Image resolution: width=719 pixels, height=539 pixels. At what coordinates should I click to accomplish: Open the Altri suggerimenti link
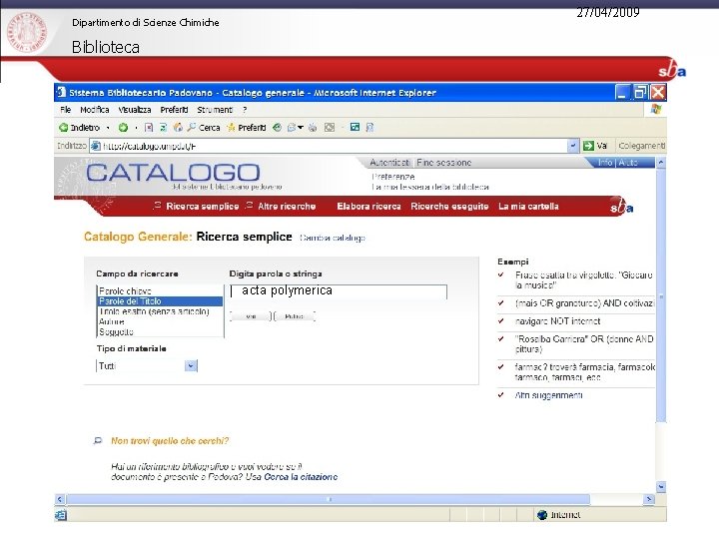tap(549, 395)
